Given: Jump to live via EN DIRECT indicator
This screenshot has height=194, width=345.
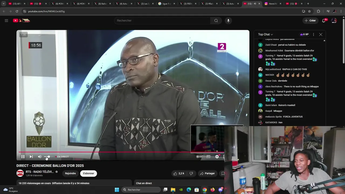Looking at the screenshot, I should [62, 157].
